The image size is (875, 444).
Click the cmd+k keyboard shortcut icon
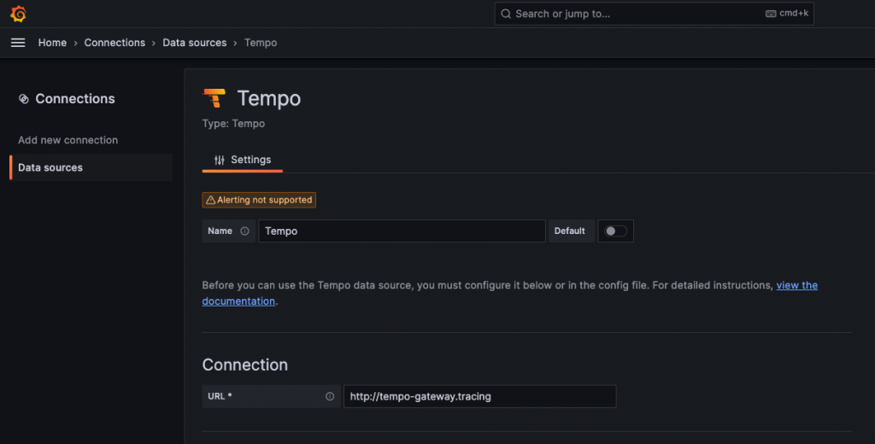coord(771,14)
